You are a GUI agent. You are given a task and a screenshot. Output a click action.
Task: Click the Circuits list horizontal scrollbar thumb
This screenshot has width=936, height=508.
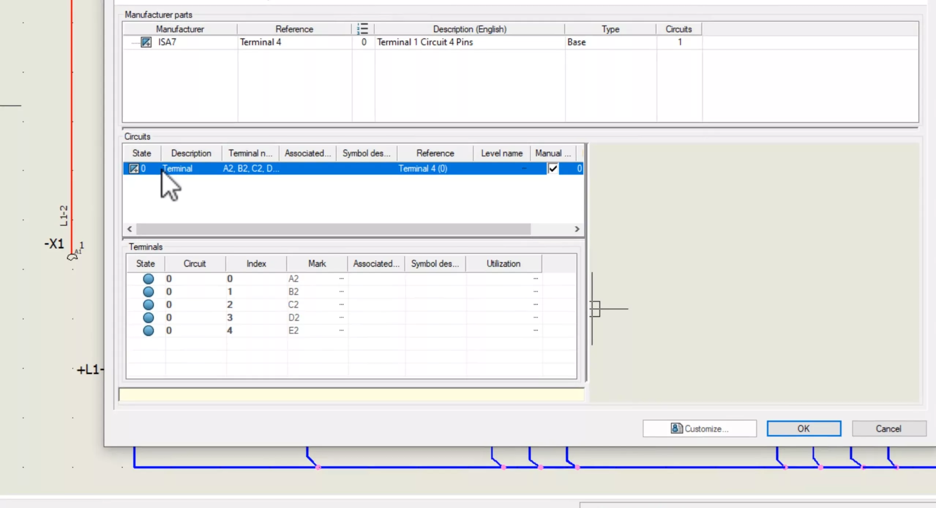333,229
